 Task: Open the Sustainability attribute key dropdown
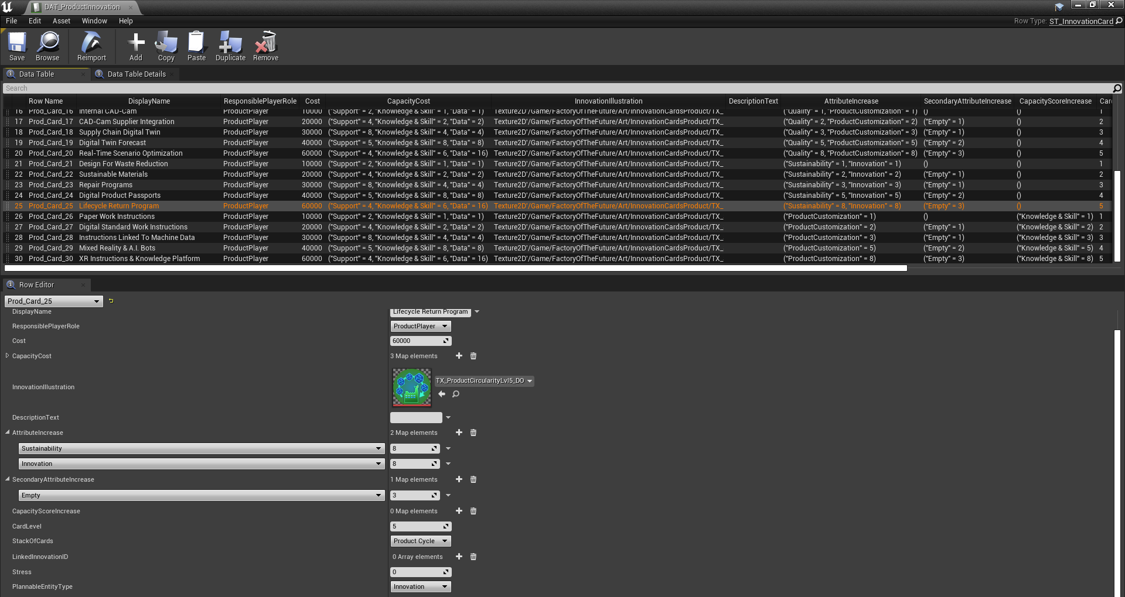pos(201,448)
